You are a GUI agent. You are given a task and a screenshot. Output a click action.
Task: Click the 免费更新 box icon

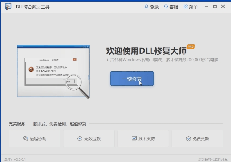[188, 139]
